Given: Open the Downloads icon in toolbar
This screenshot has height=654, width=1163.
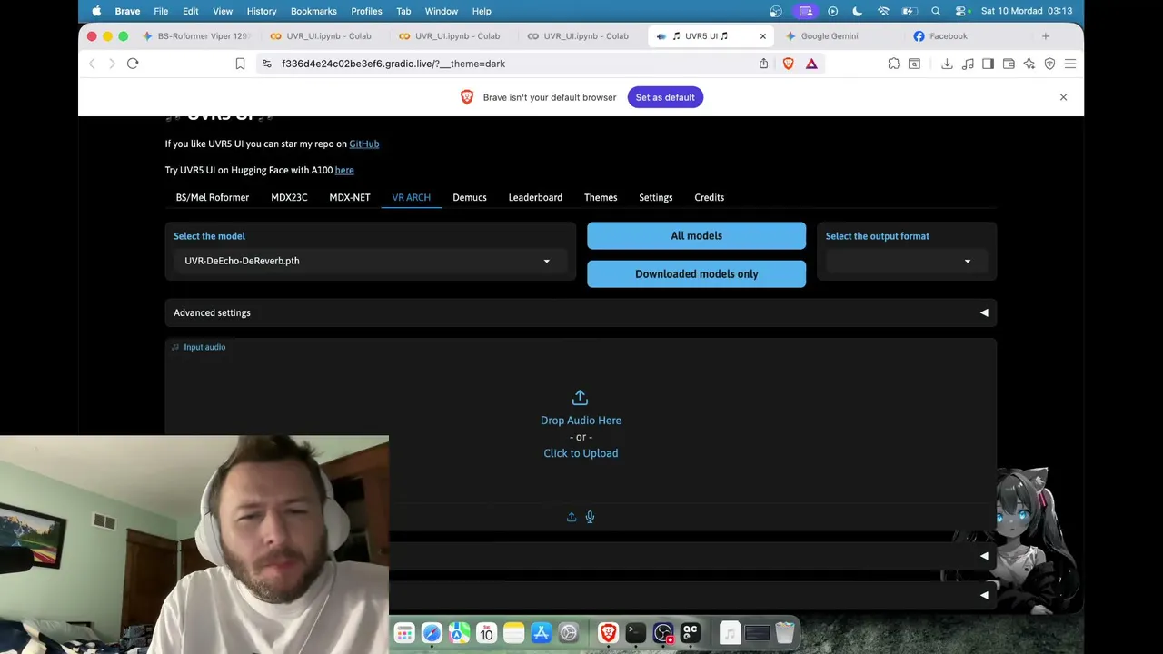Looking at the screenshot, I should 947,64.
